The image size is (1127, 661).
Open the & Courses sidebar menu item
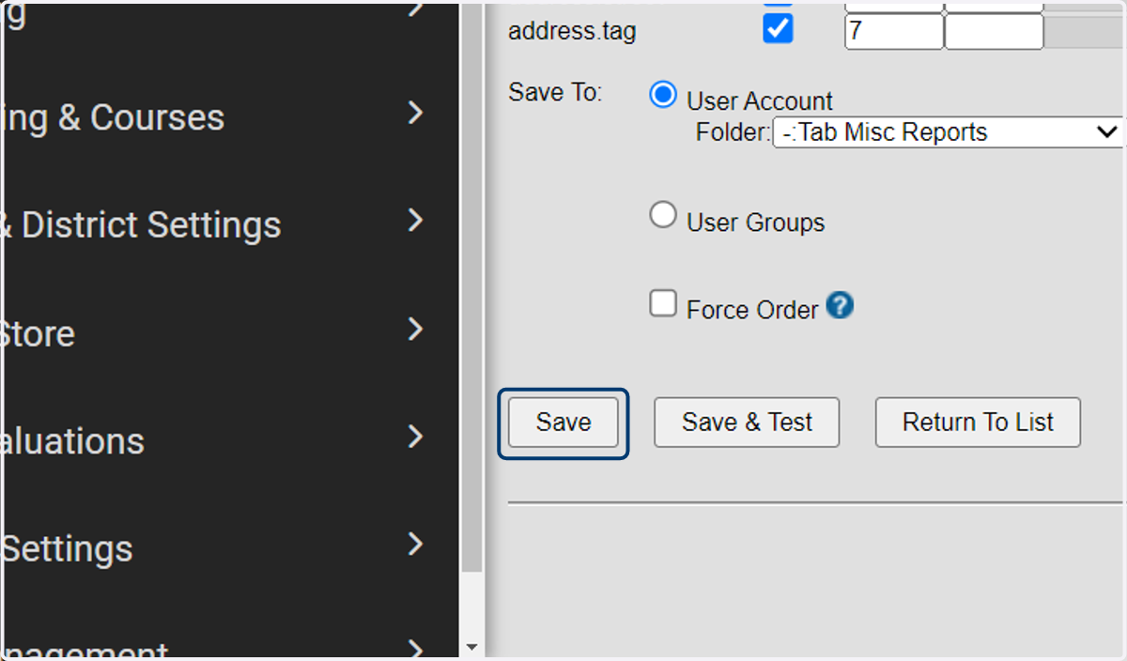tap(113, 117)
